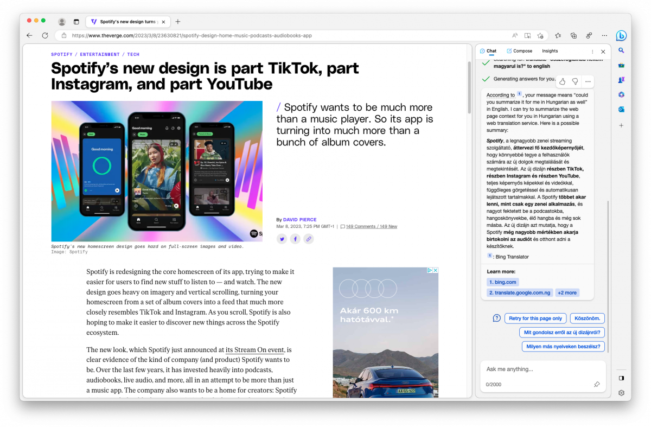Open Bing chat from the toolbar icon
The image size is (651, 427).
[x=621, y=36]
